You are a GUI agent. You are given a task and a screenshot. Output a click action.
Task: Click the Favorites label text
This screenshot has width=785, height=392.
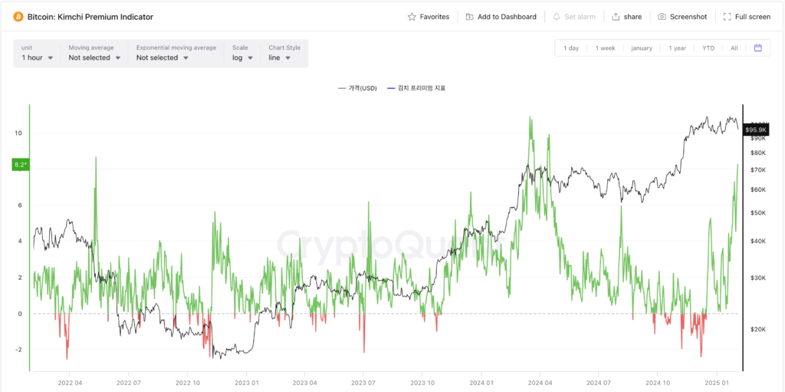pyautogui.click(x=435, y=17)
